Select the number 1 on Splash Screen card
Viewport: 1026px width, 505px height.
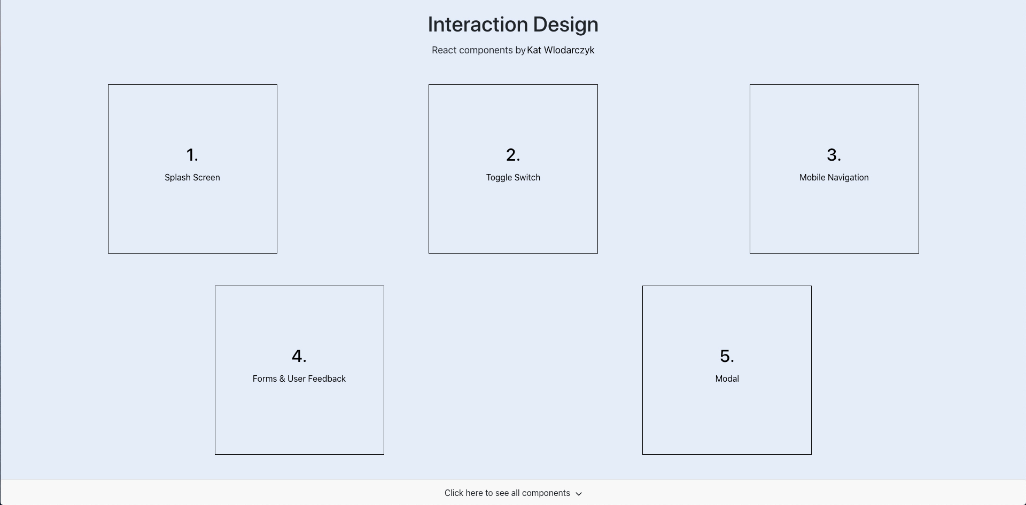[192, 155]
